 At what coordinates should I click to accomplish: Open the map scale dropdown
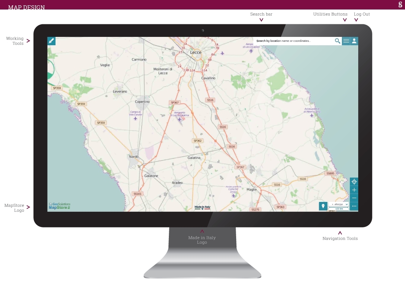pyautogui.click(x=338, y=204)
